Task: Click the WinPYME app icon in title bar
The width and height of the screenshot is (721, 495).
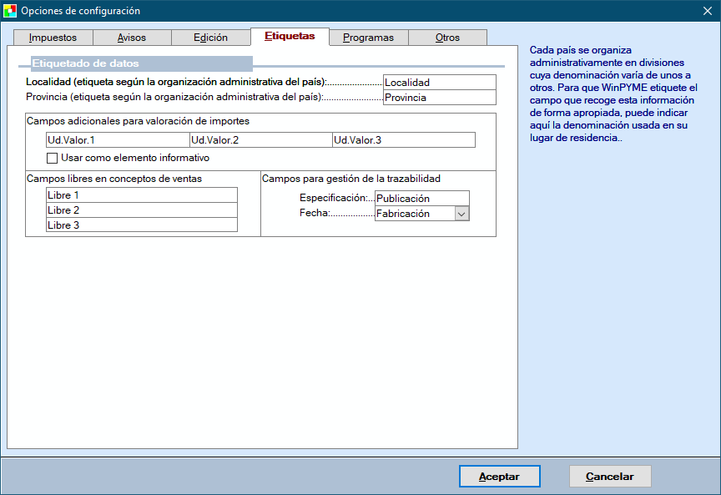Action: (10, 11)
